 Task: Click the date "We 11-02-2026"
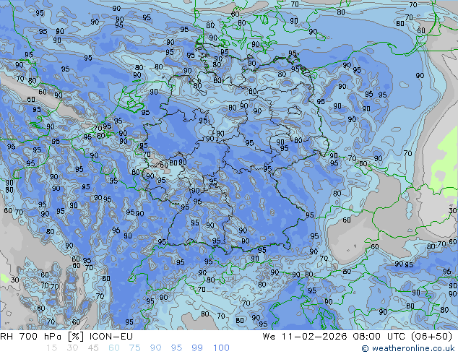[305, 337]
